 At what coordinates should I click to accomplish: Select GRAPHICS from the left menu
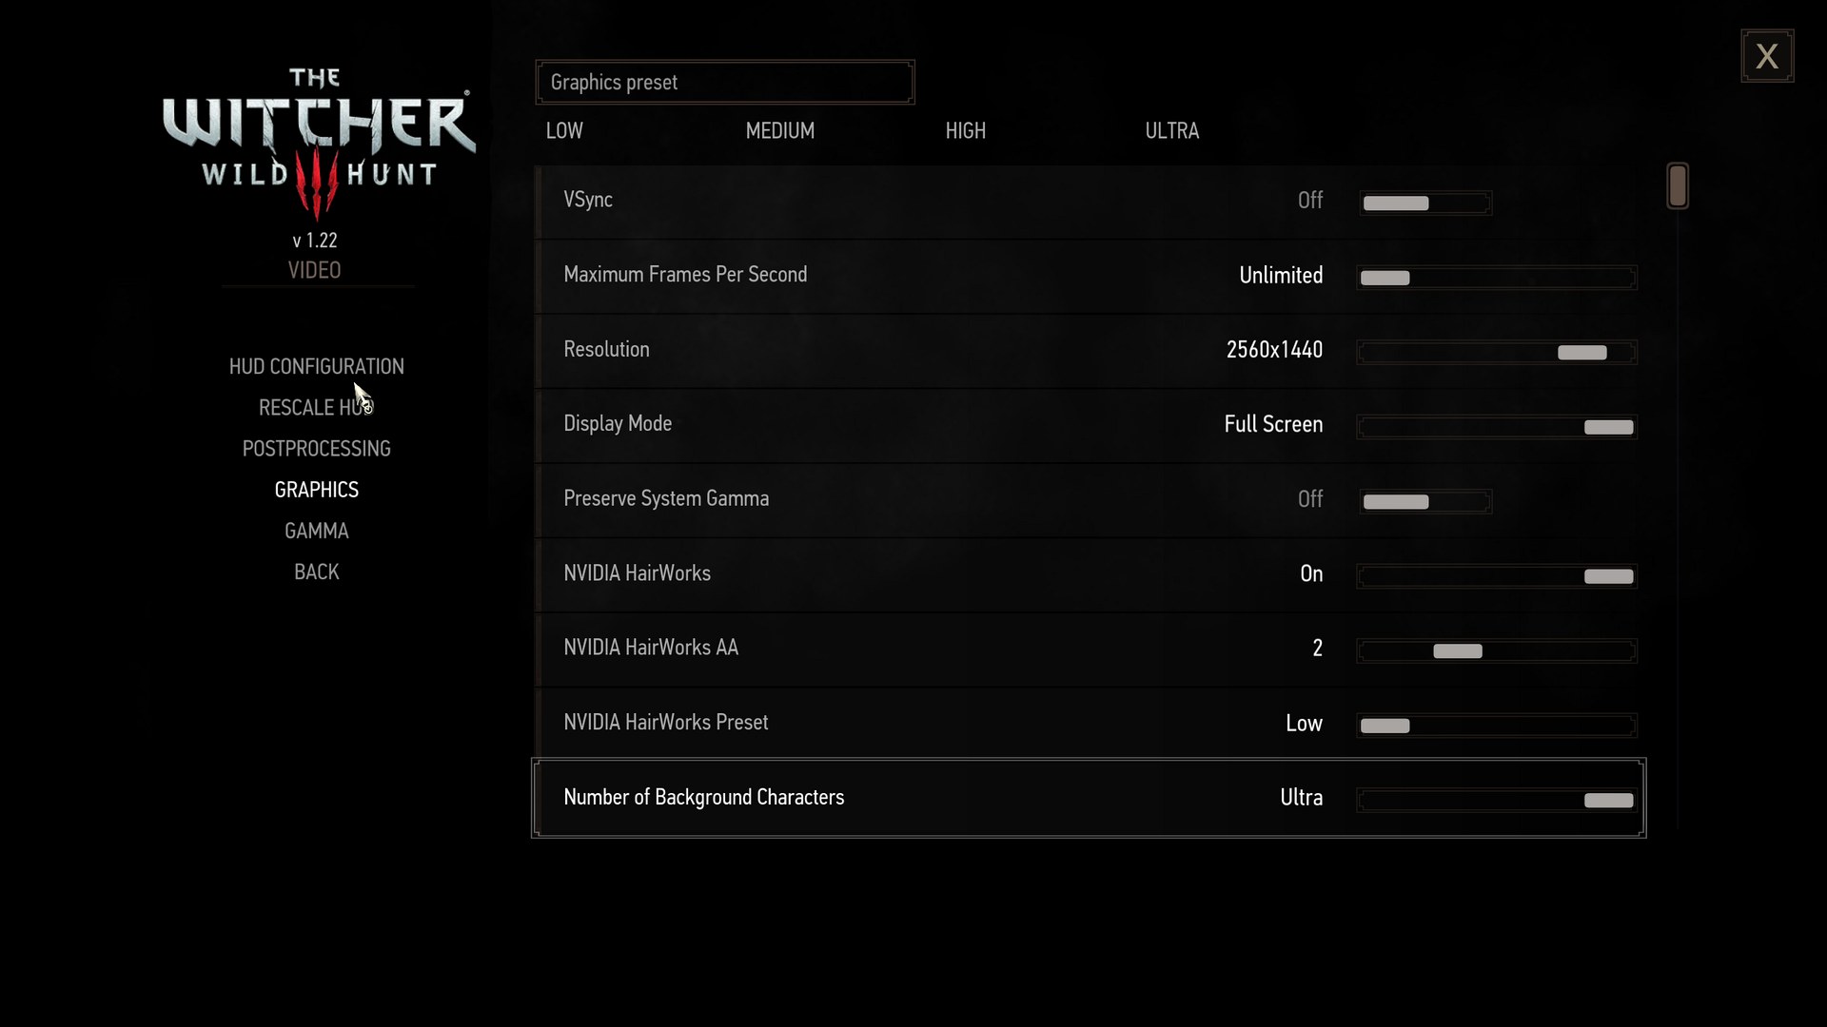[316, 489]
